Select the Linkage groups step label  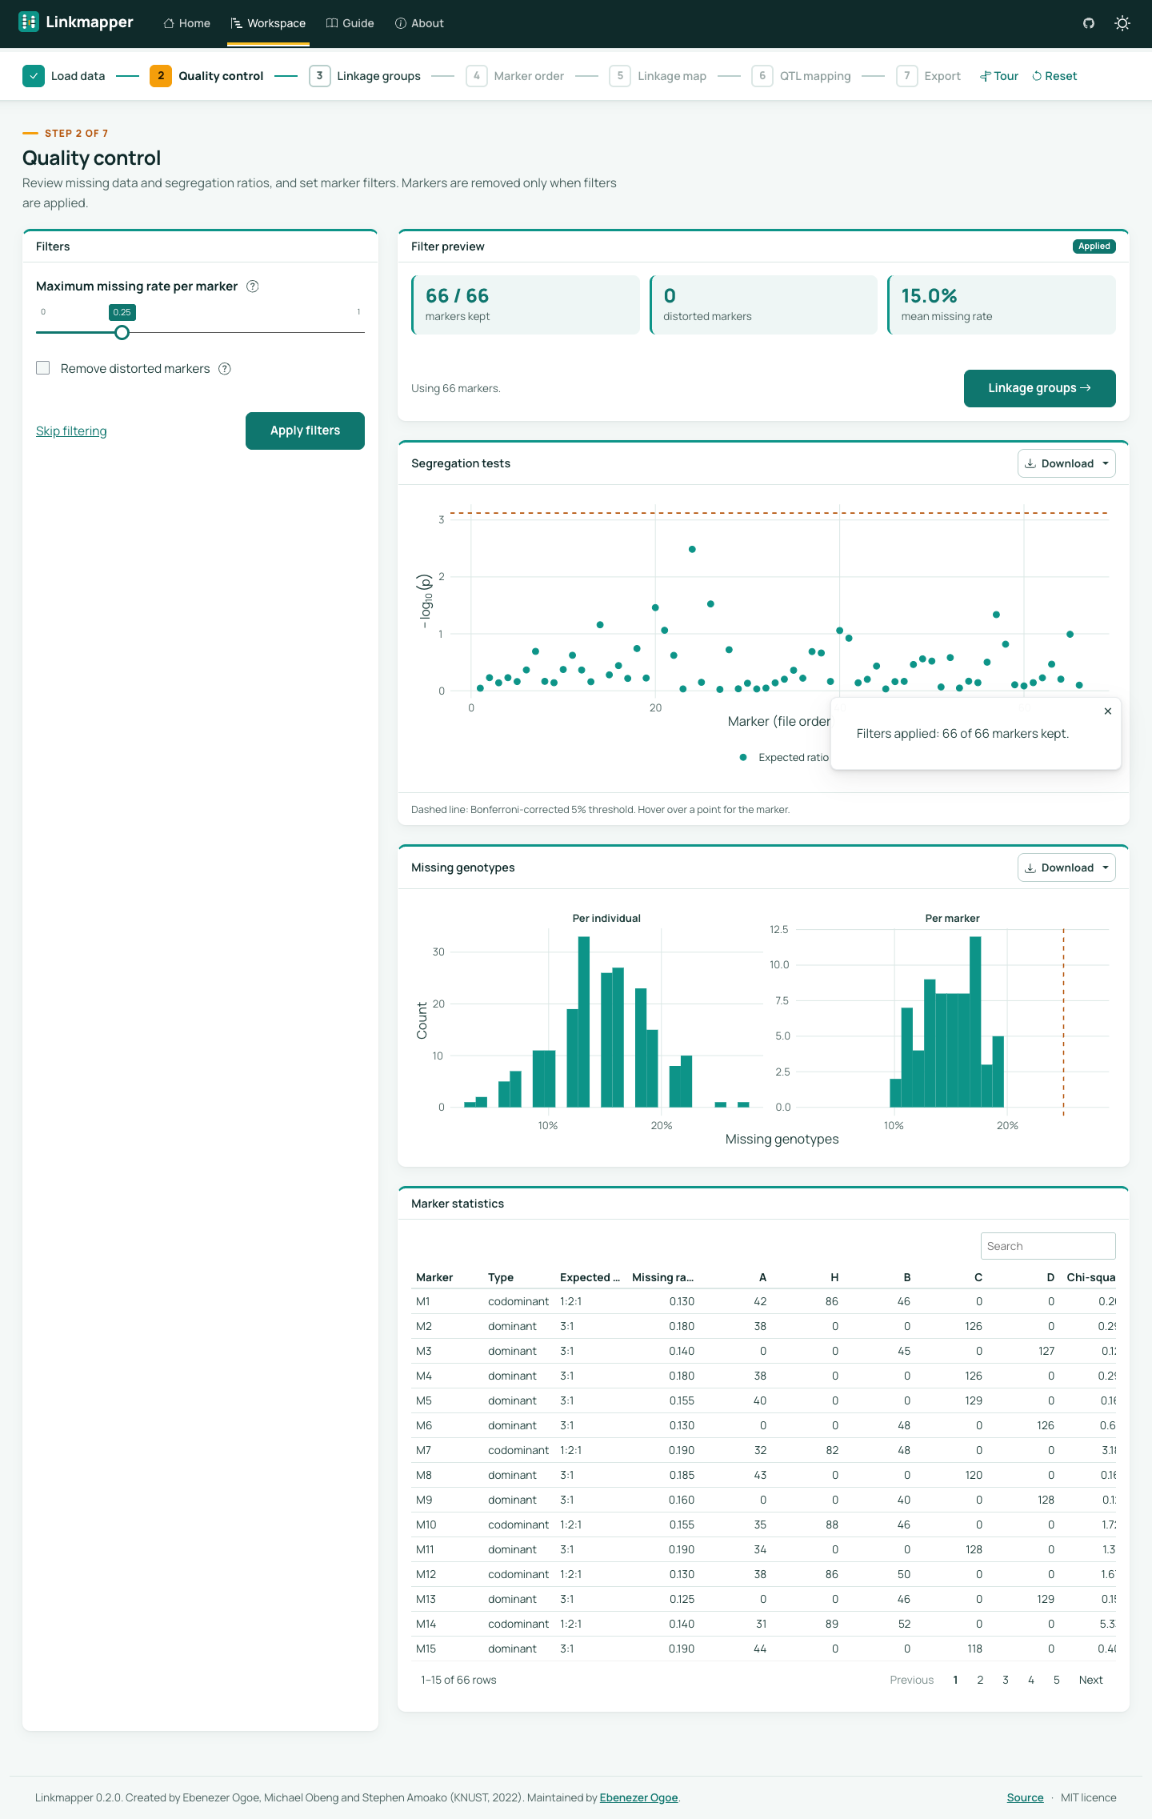pyautogui.click(x=378, y=76)
